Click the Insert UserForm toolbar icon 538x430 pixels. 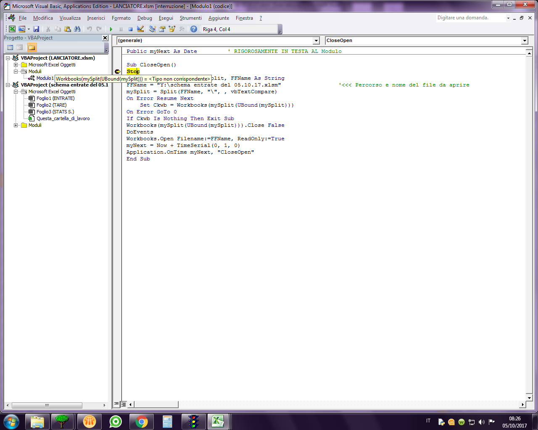22,29
